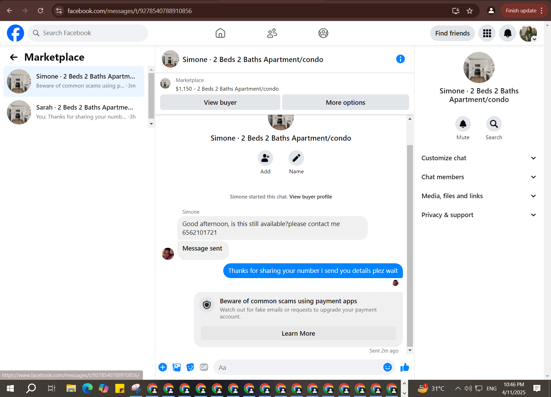Click the listing thumbnail beside the $1,150 price
The width and height of the screenshot is (551, 397).
[x=165, y=83]
